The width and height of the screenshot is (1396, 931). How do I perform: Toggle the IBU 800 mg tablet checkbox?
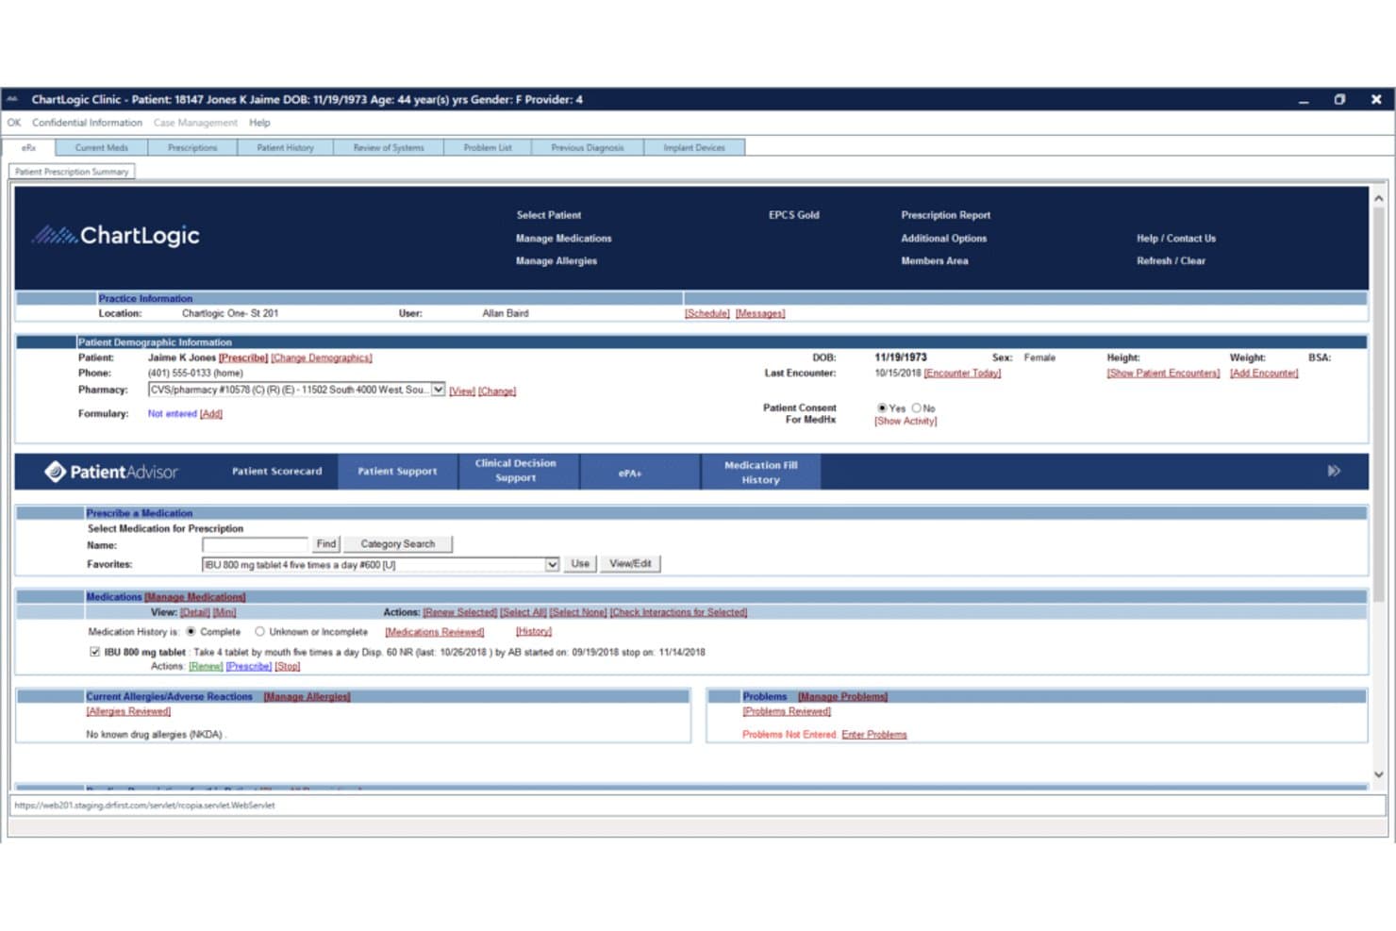pos(94,652)
